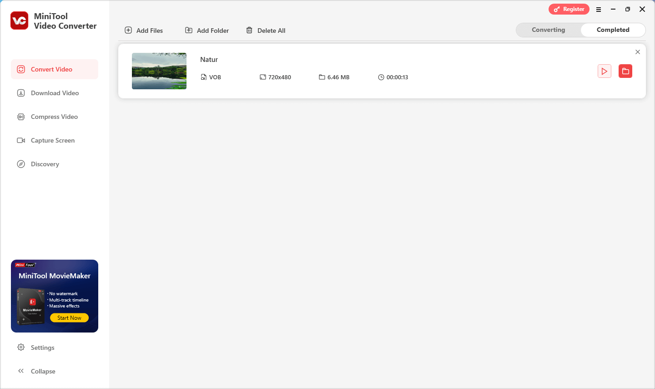Open the Convert Video section
Image resolution: width=655 pixels, height=389 pixels.
pos(55,69)
